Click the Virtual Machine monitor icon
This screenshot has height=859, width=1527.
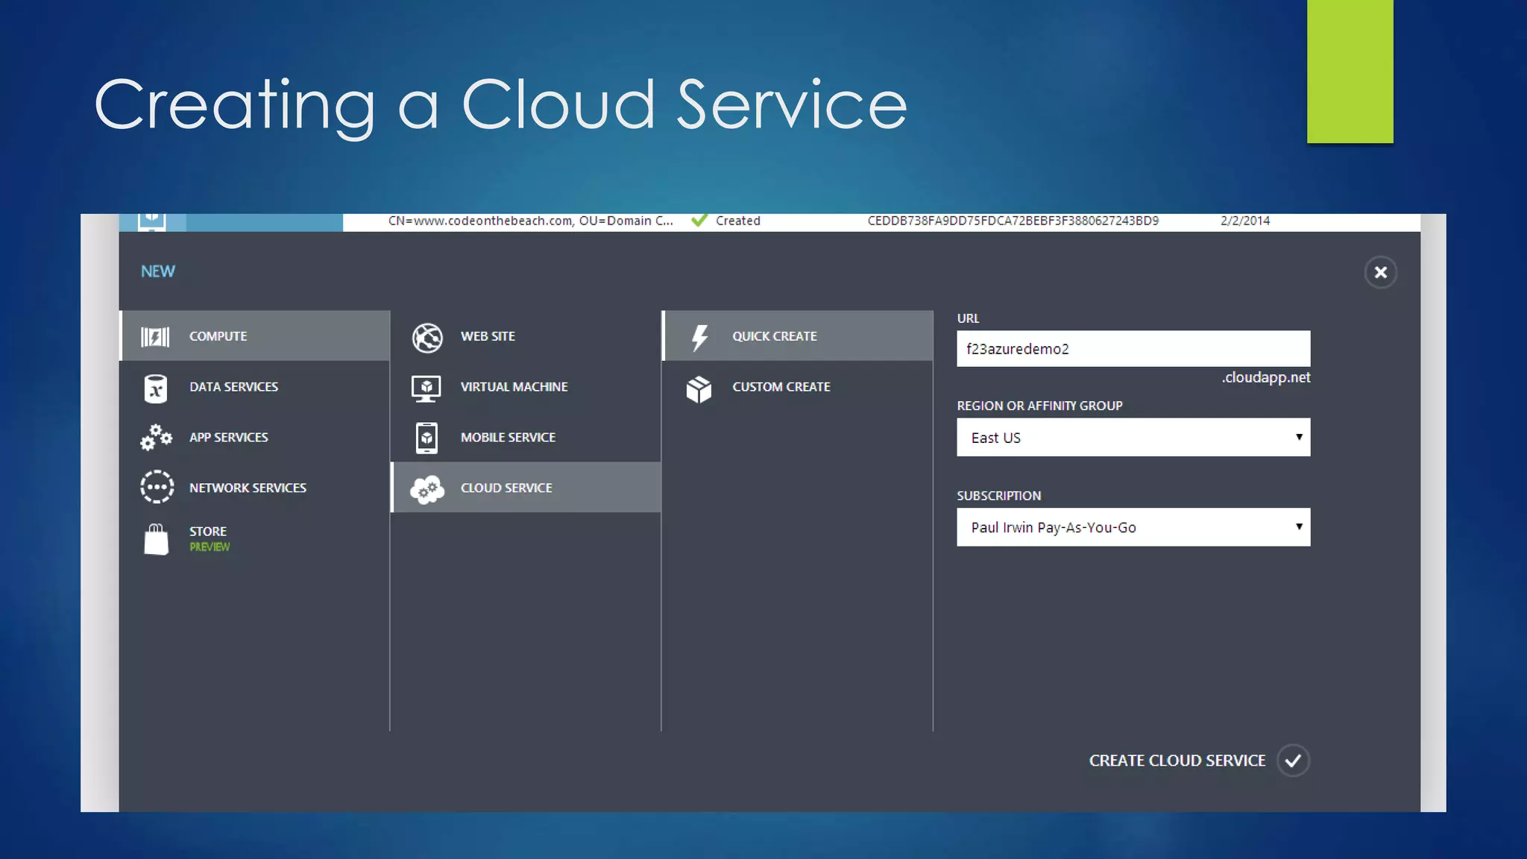pos(426,388)
